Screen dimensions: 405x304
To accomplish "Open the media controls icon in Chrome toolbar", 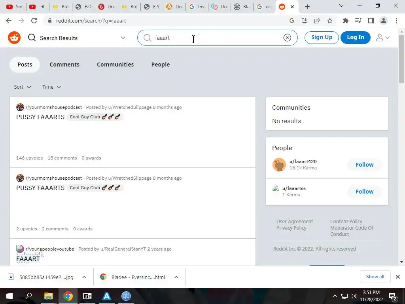I will [x=358, y=21].
